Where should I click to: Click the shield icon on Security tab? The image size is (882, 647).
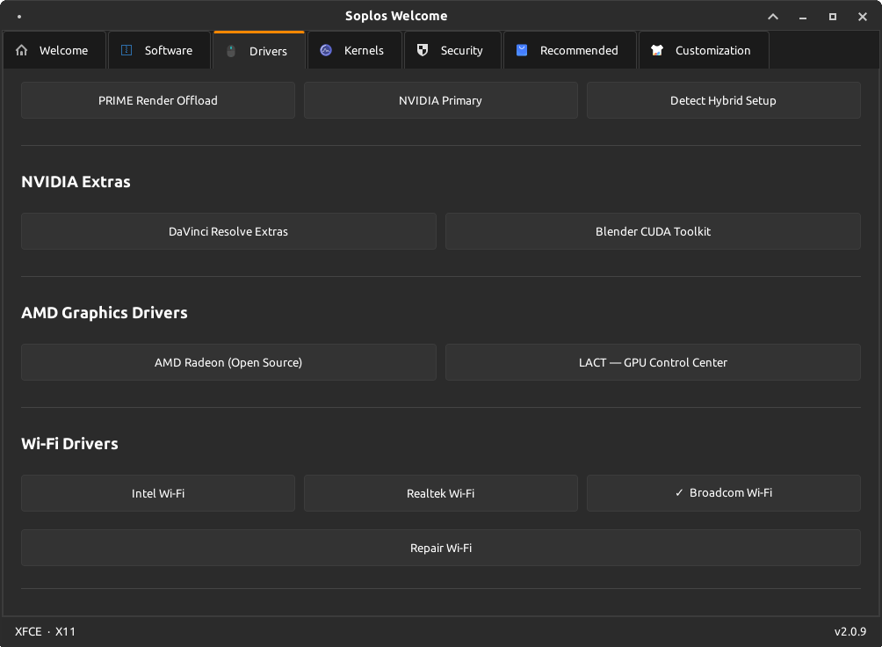coord(423,50)
